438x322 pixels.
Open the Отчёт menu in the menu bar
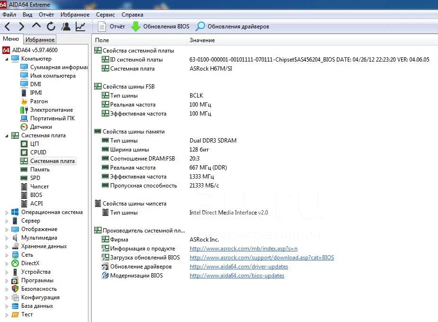click(46, 15)
